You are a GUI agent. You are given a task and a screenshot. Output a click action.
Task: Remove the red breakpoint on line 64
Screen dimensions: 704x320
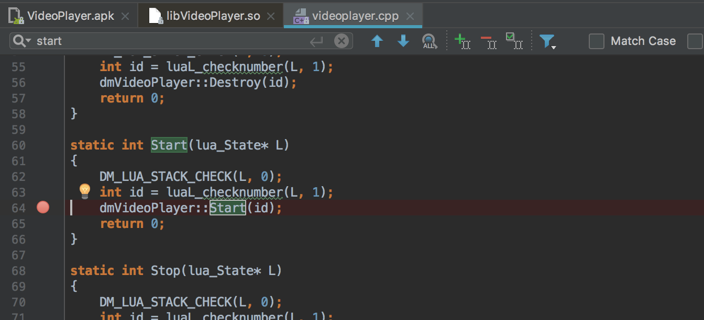pos(43,208)
